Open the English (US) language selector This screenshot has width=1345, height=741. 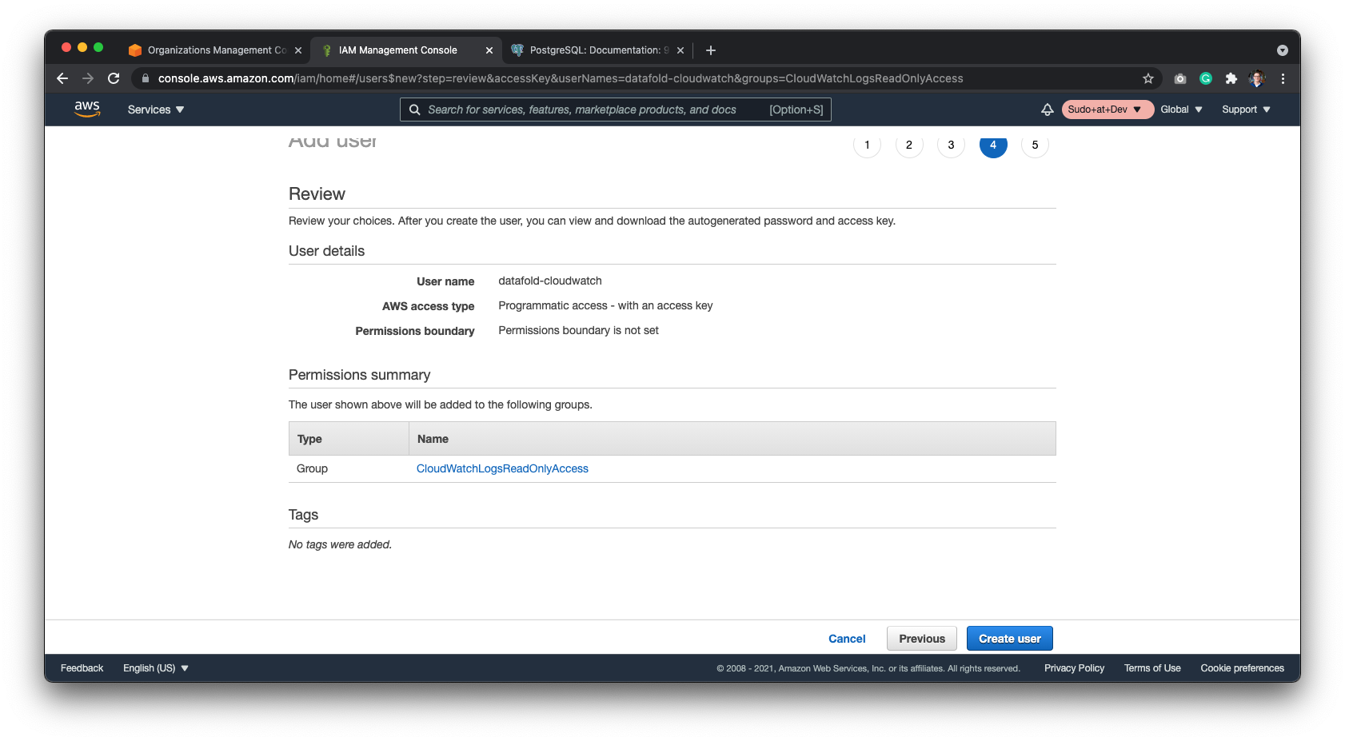point(156,668)
